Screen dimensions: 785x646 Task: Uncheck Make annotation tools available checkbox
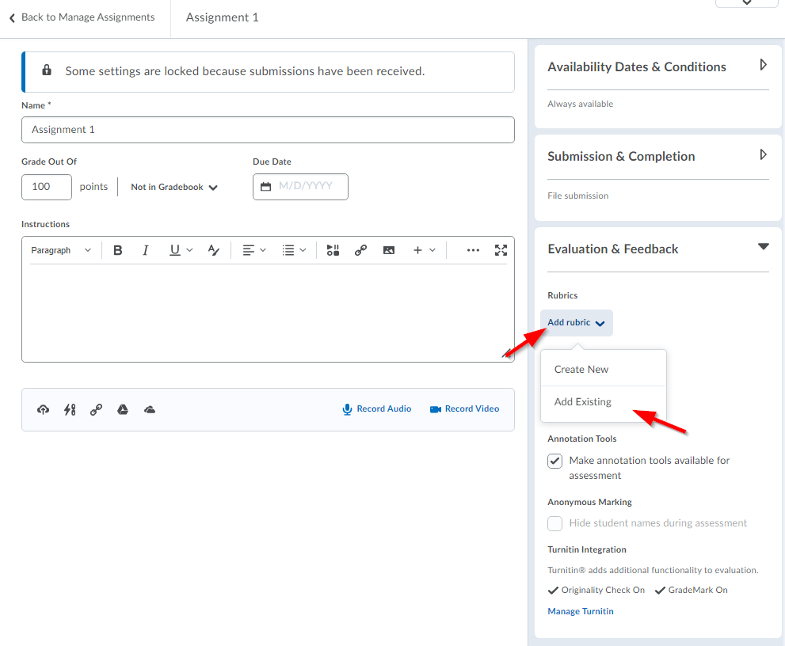pyautogui.click(x=555, y=461)
